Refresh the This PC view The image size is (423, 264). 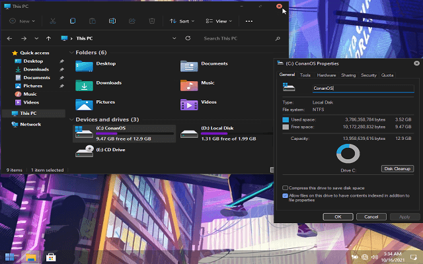coord(188,38)
